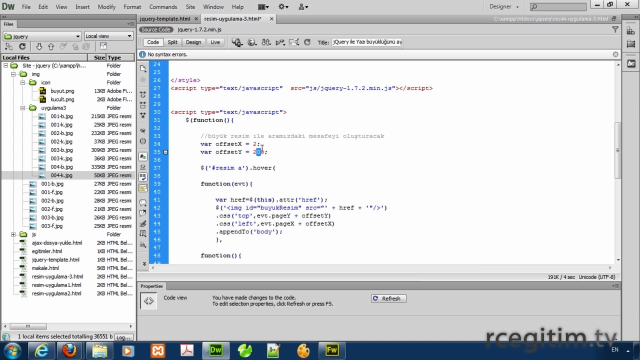Viewport: 640px width, 360px height.
Task: Open the Local view dropdown
Action: [x=108, y=36]
